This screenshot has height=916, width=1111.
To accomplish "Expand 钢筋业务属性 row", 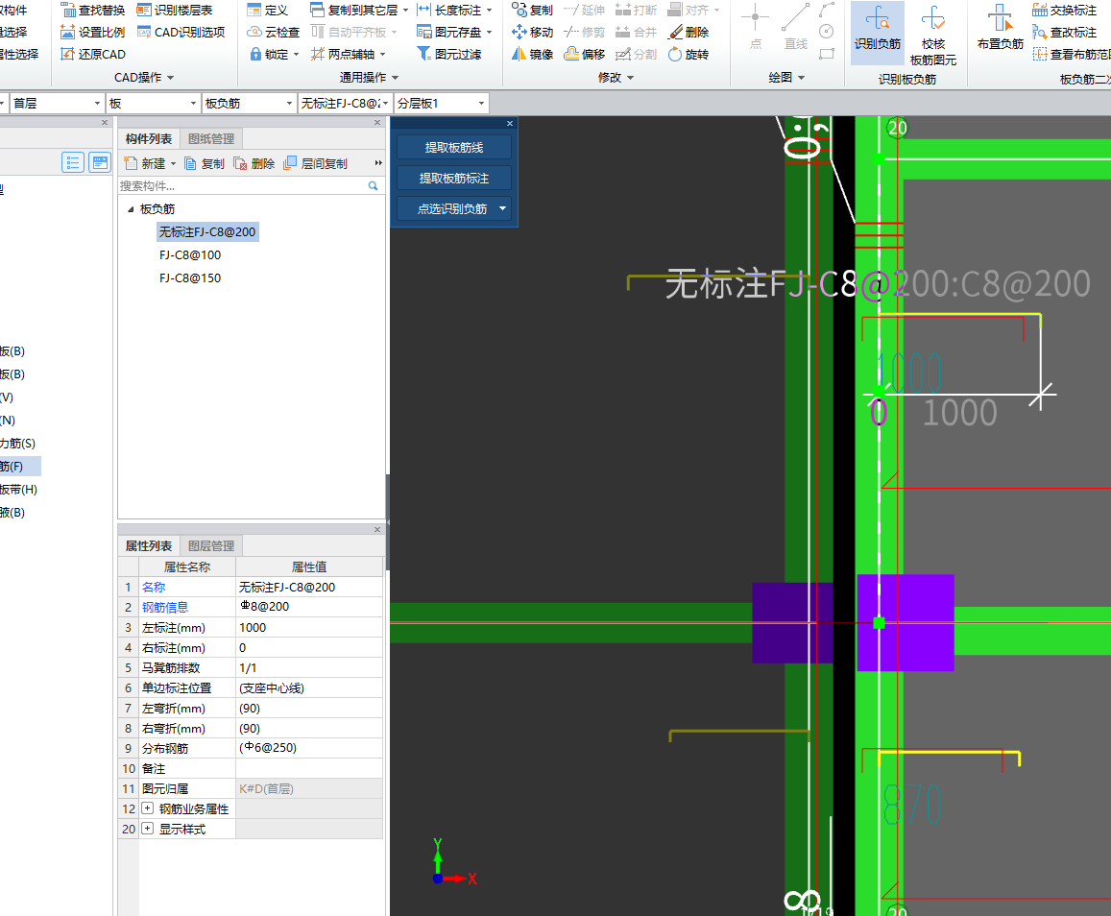I will coord(147,808).
